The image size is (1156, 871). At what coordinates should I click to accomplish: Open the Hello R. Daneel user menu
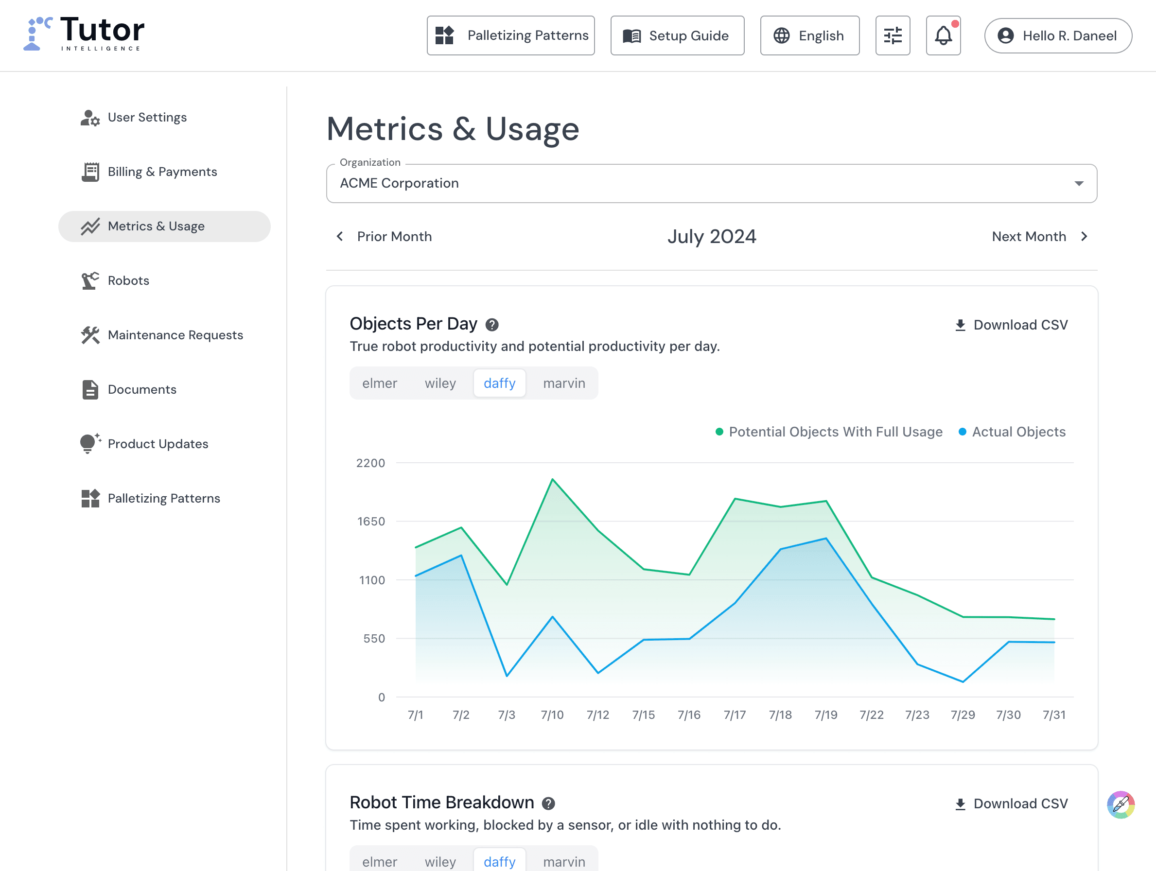pyautogui.click(x=1058, y=35)
